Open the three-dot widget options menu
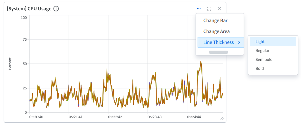The image size is (301, 124). point(199,9)
